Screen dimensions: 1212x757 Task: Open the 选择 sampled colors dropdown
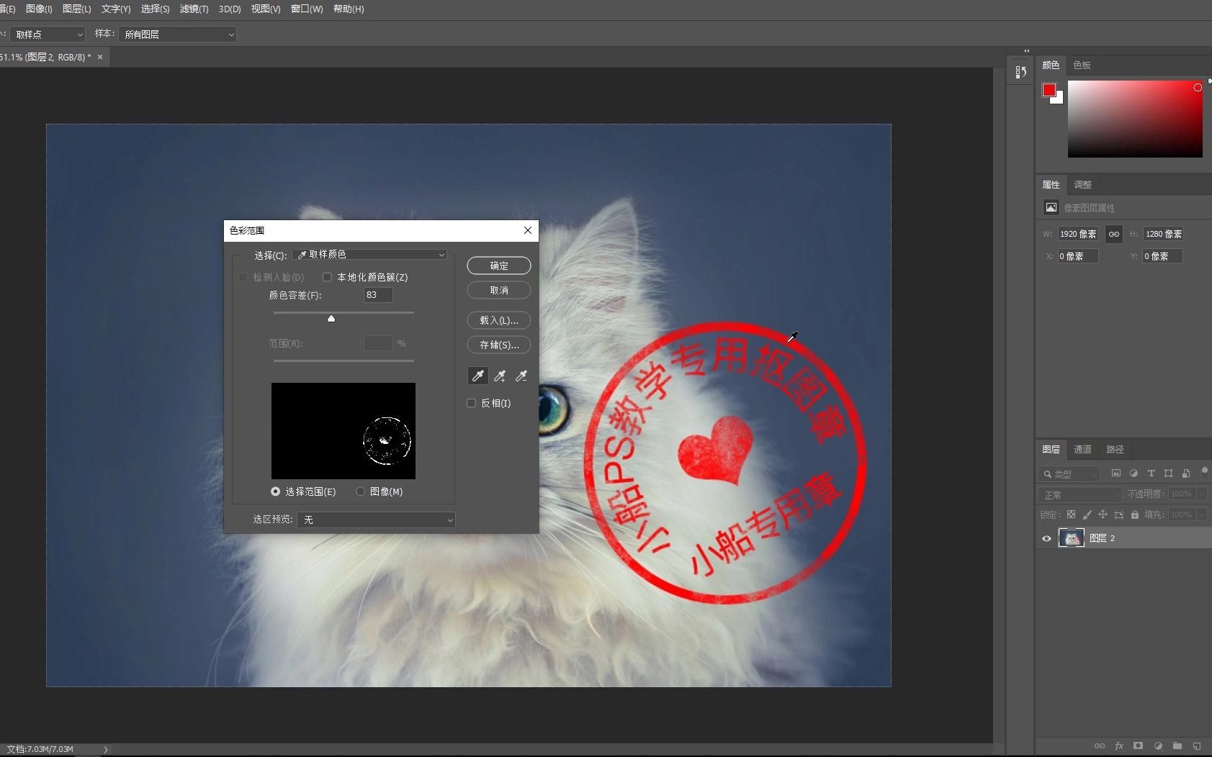[371, 255]
